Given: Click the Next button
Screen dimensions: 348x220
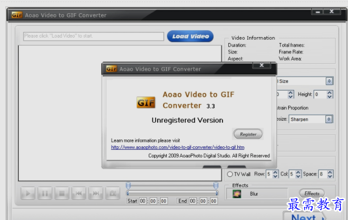Looking at the screenshot, I should tap(305, 216).
